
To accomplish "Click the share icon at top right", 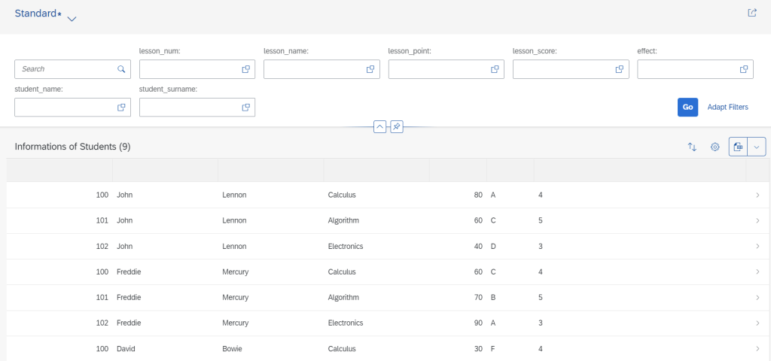I will coord(752,13).
